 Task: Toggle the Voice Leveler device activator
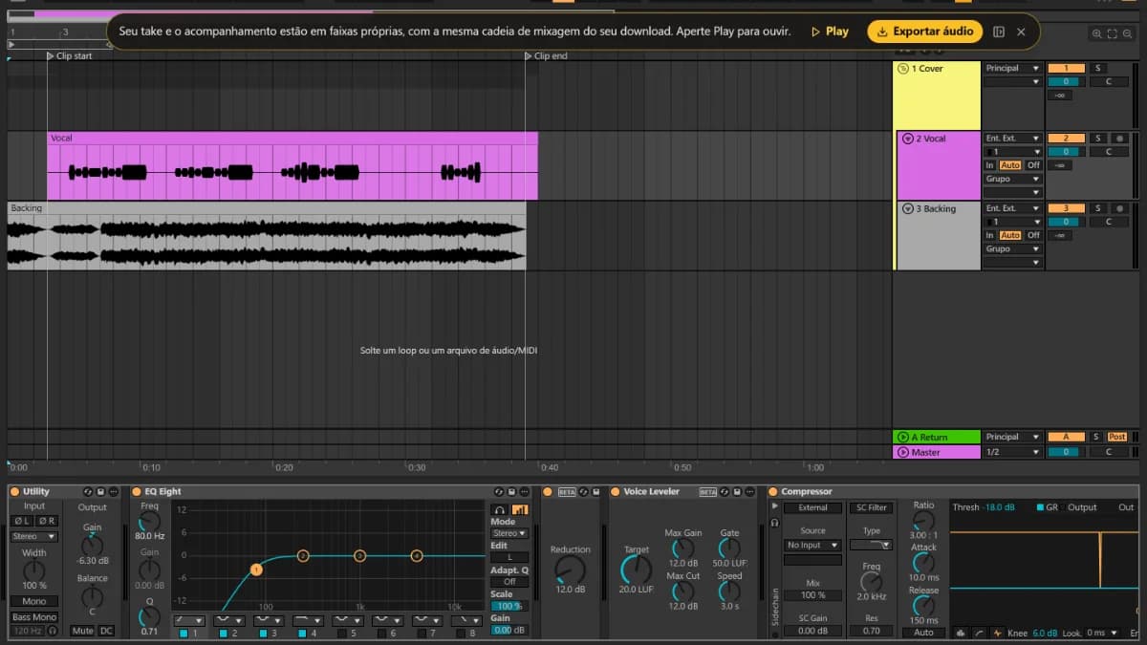tap(616, 491)
